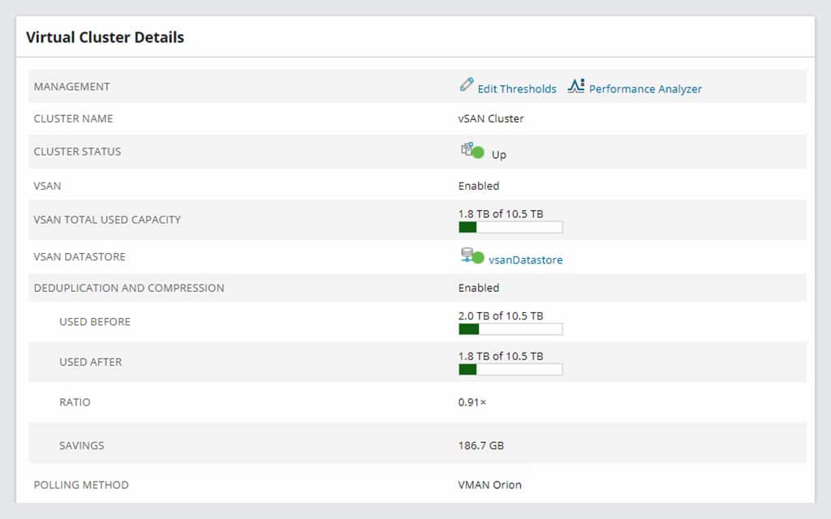Toggle the VSAN Enabled status
Viewport: 831px width, 519px height.
478,186
